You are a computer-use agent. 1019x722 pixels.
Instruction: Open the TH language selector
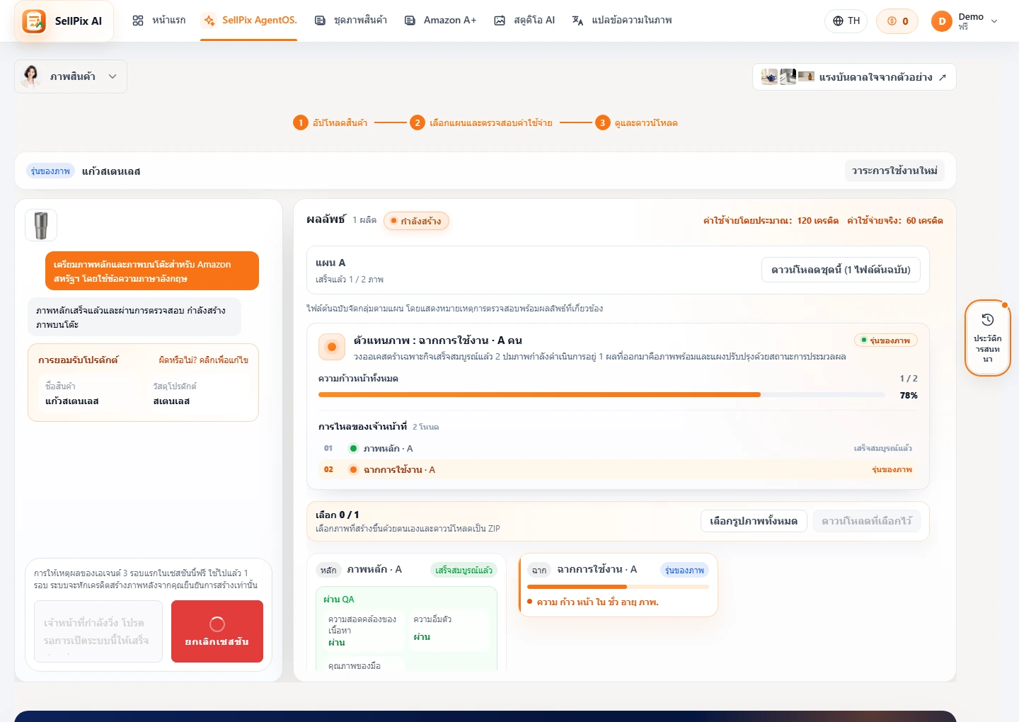[x=846, y=21]
